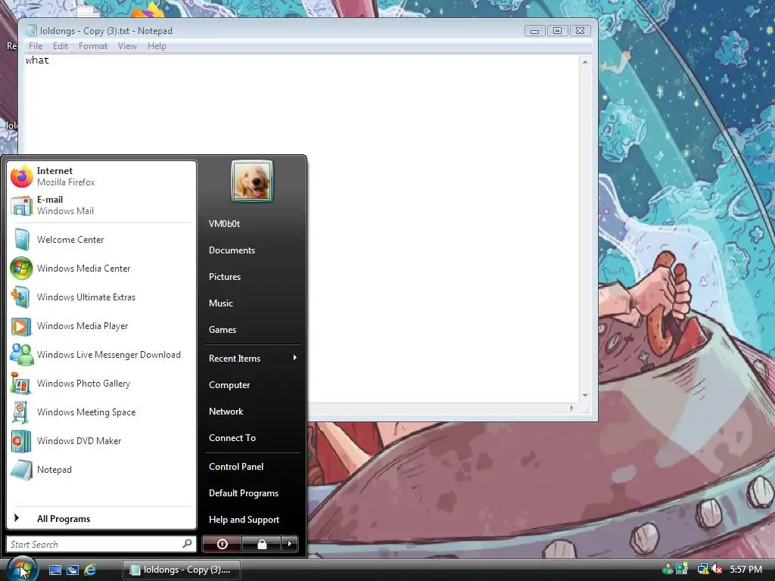Screen dimensions: 775x581
Task: Open Help and Support
Action: point(253,519)
